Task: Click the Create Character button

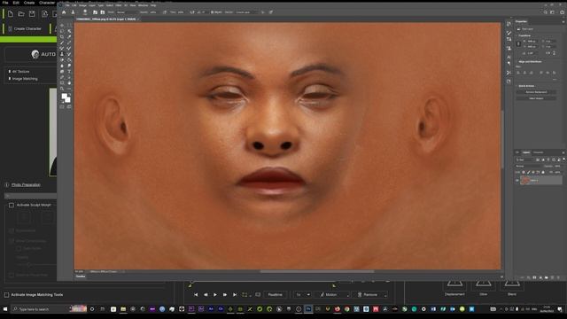Action: pos(25,28)
